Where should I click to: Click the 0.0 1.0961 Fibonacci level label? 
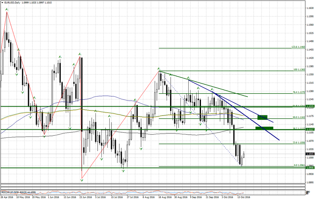299,165
